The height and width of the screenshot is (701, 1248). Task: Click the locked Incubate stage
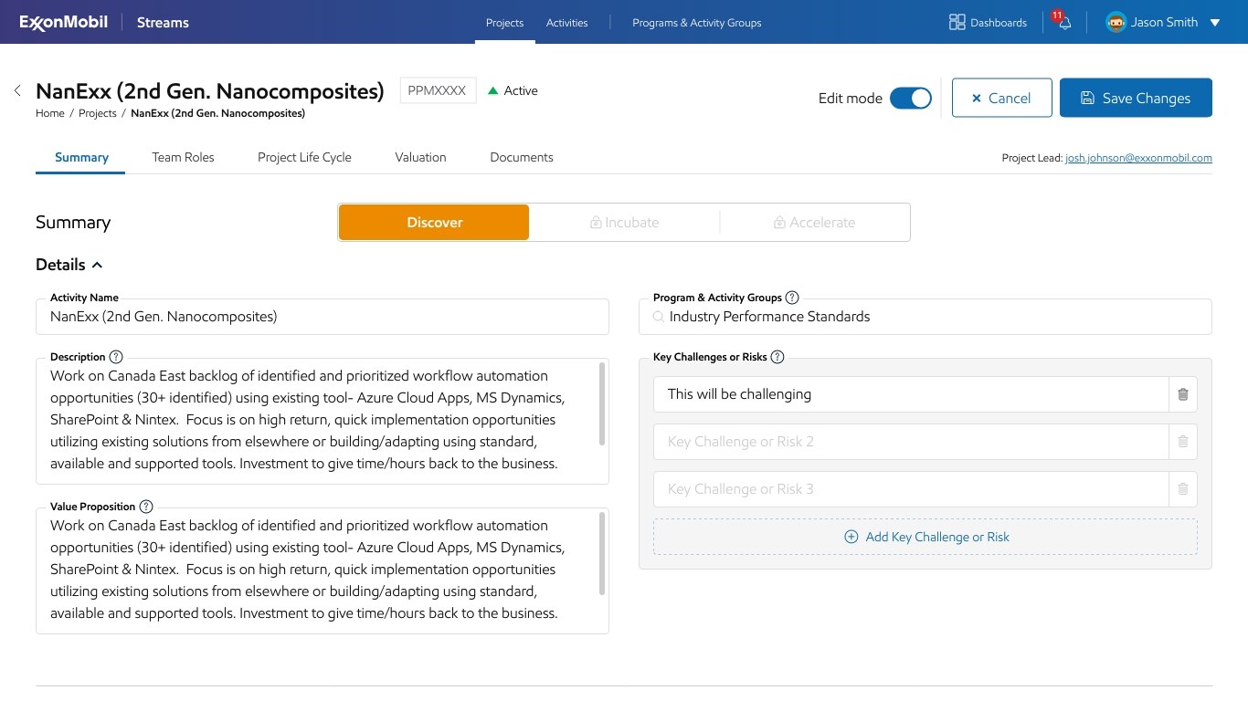pyautogui.click(x=624, y=223)
